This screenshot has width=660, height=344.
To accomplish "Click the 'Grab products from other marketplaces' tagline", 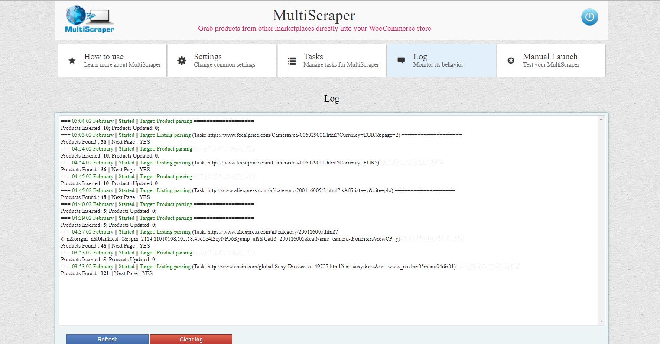I will click(315, 29).
